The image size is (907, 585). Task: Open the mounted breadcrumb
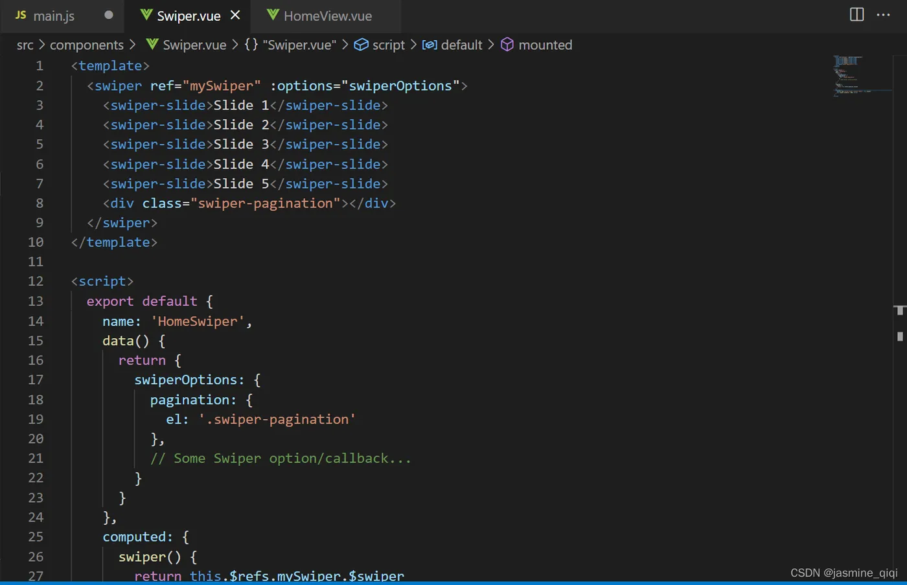point(545,45)
